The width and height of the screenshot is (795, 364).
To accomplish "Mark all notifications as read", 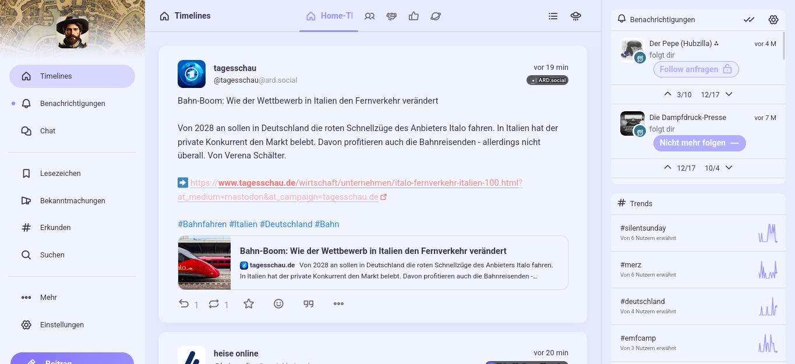I will (749, 19).
